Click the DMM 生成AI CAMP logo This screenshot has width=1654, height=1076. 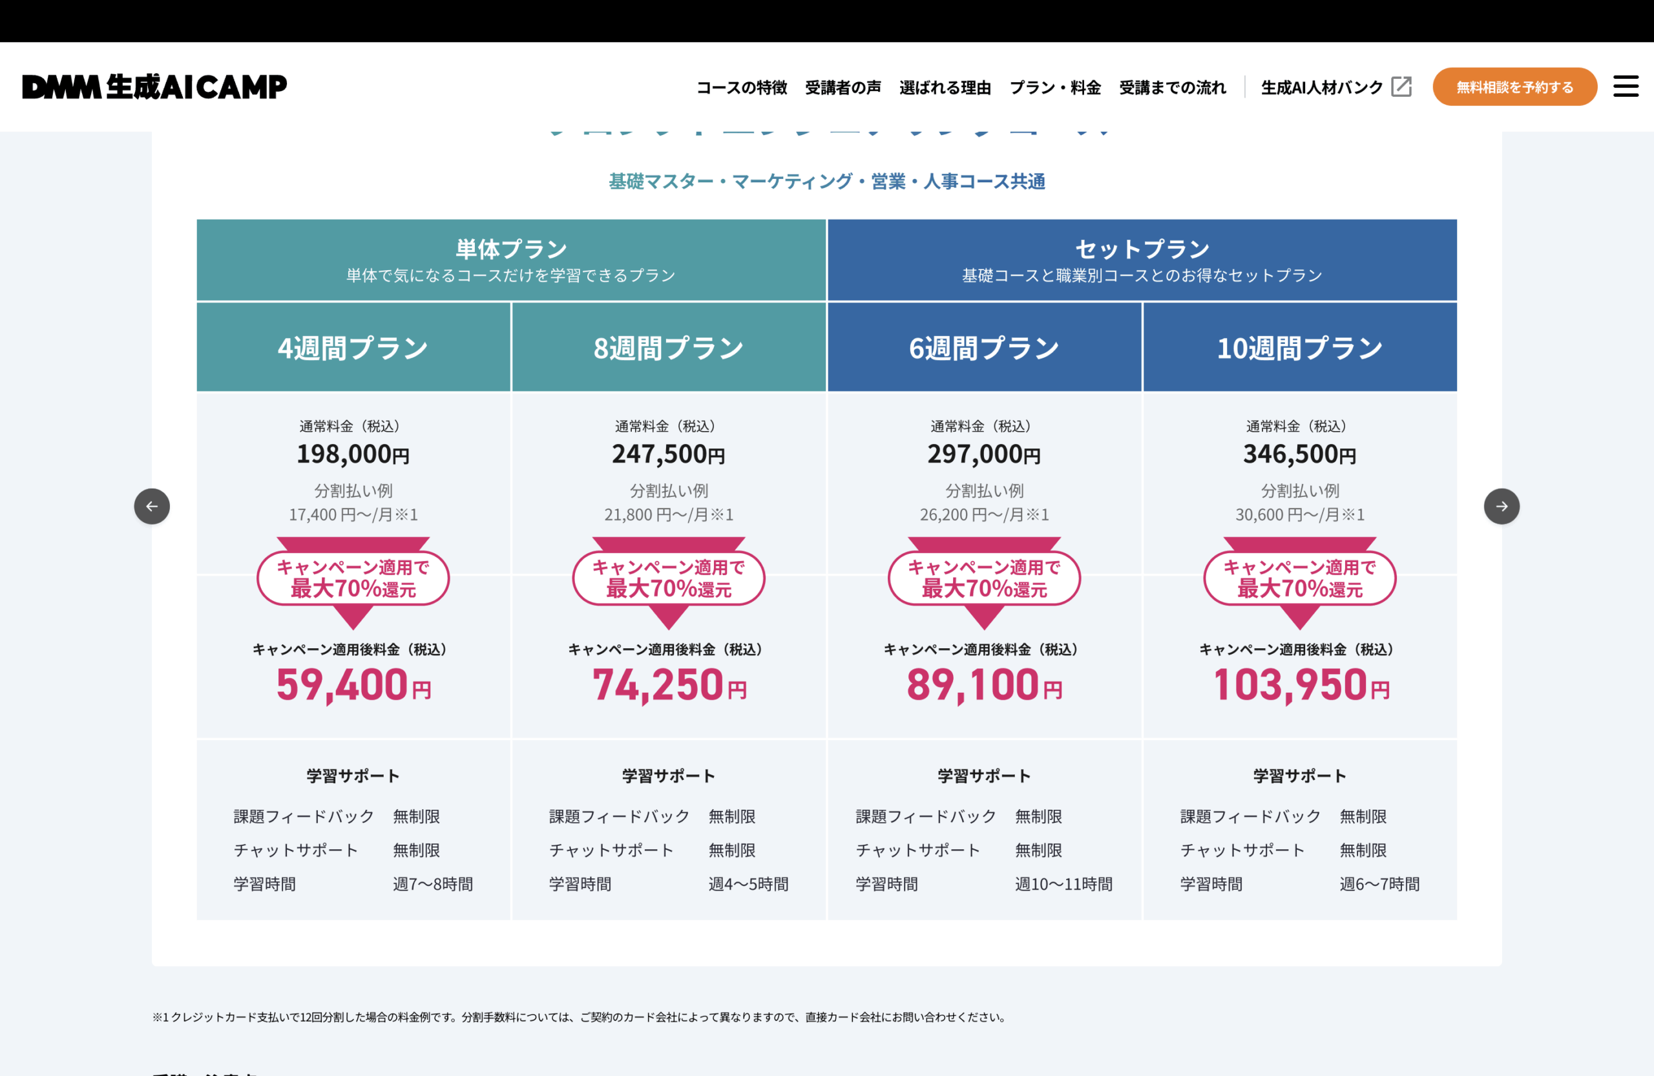tap(154, 86)
